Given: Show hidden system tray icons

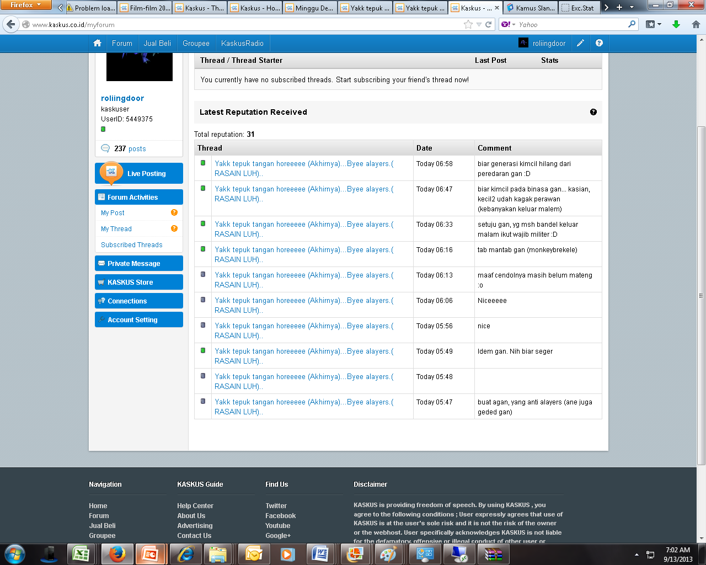Looking at the screenshot, I should (x=637, y=554).
